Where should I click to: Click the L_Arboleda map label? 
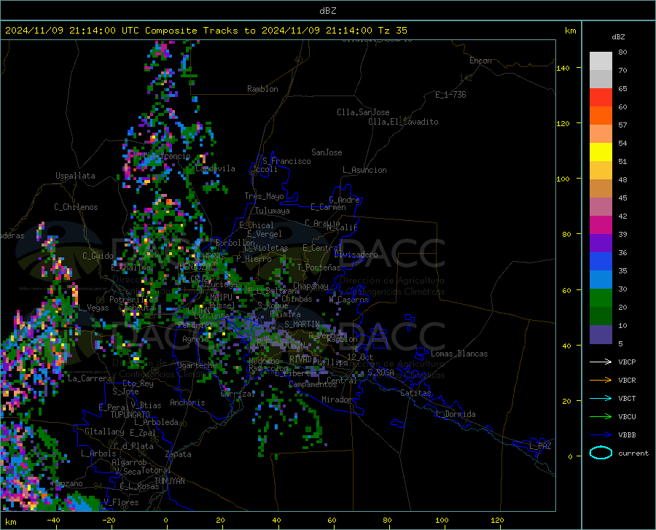(156, 422)
